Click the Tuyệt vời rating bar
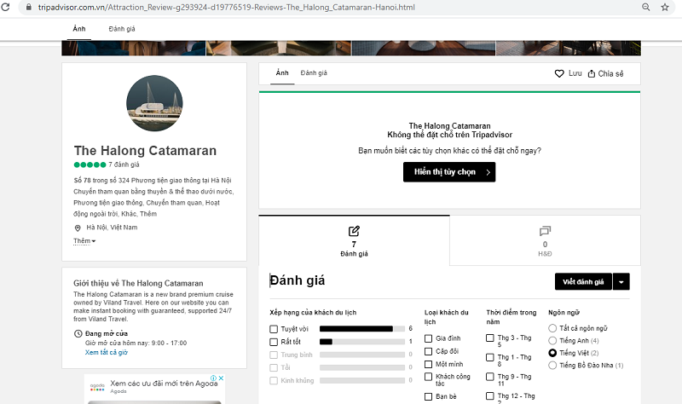This screenshot has width=682, height=404. (x=362, y=329)
